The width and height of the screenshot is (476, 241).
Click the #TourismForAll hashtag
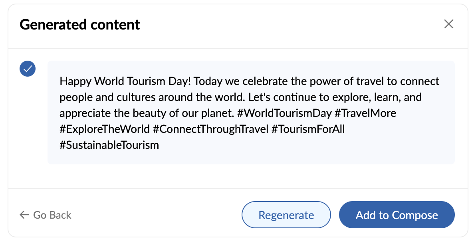click(308, 129)
